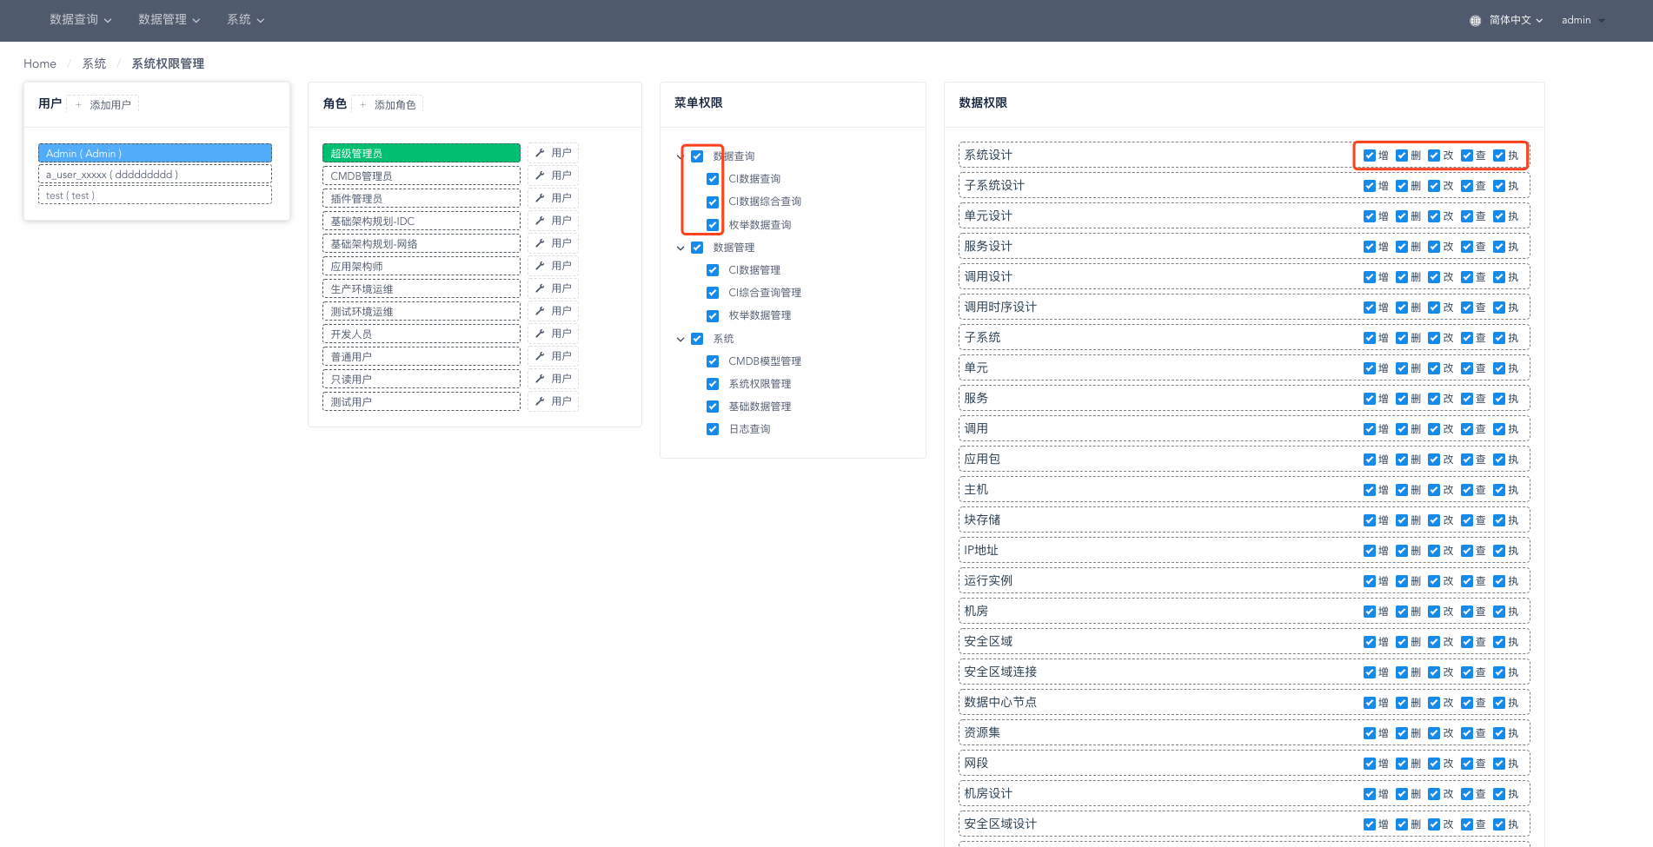Open the admin account dropdown

click(1583, 20)
